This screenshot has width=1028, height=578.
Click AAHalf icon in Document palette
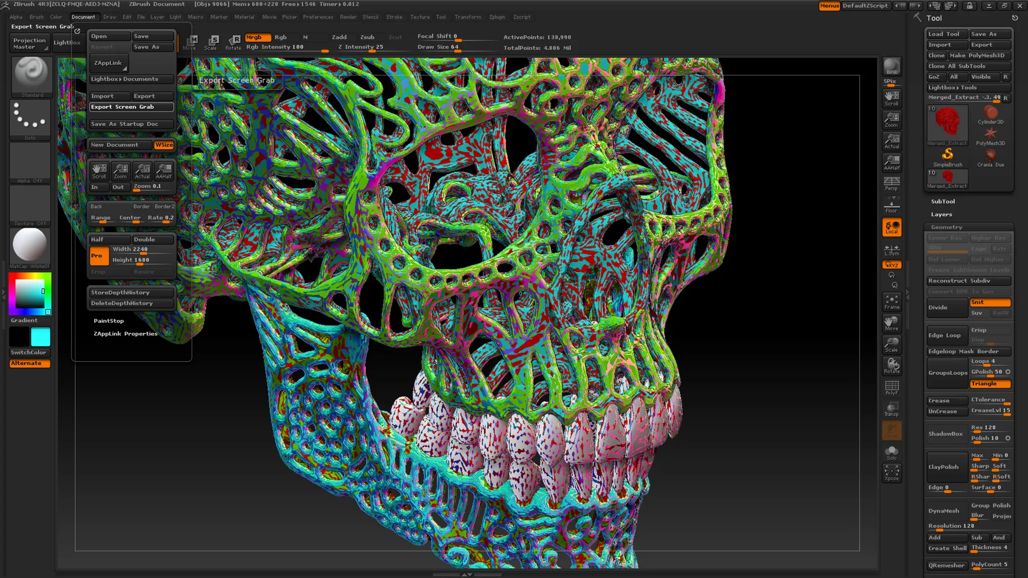164,171
